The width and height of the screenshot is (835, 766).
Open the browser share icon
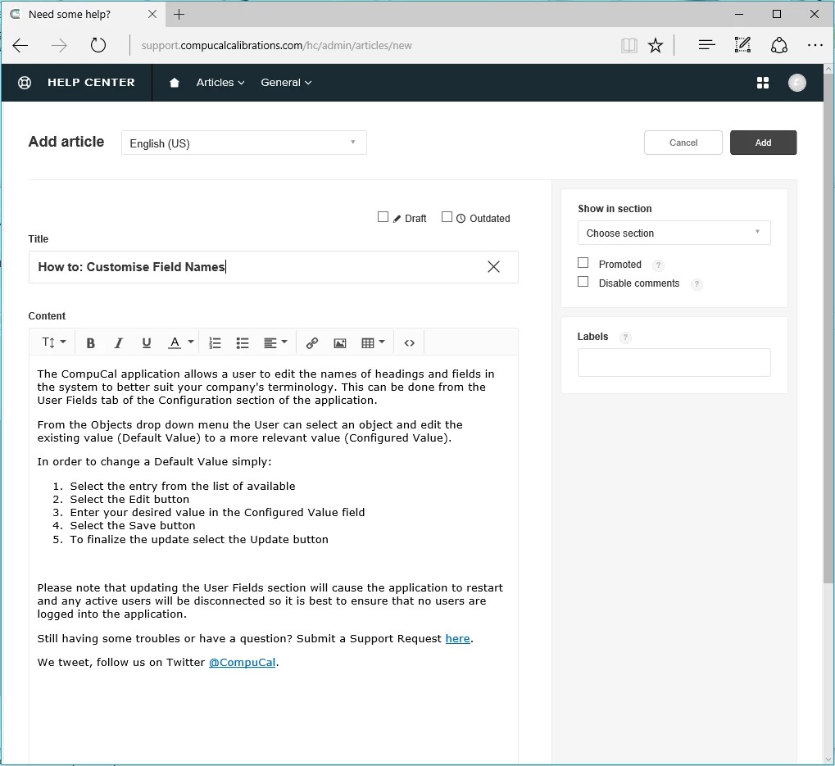pos(779,45)
